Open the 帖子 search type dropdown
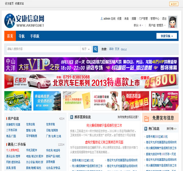Viewport: 183px width, 171px height. point(86,49)
